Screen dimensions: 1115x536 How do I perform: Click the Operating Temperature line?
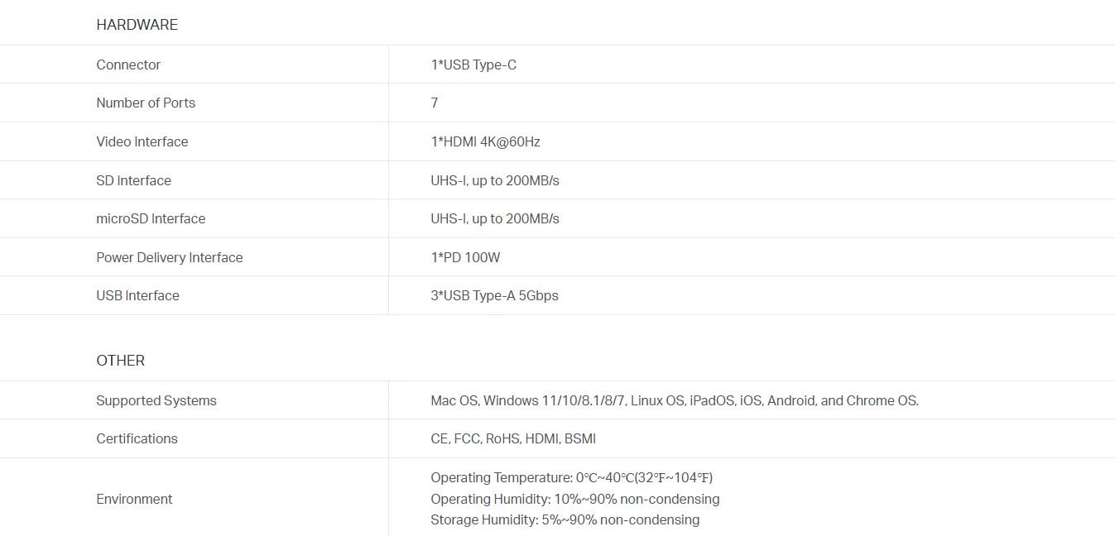(x=571, y=477)
